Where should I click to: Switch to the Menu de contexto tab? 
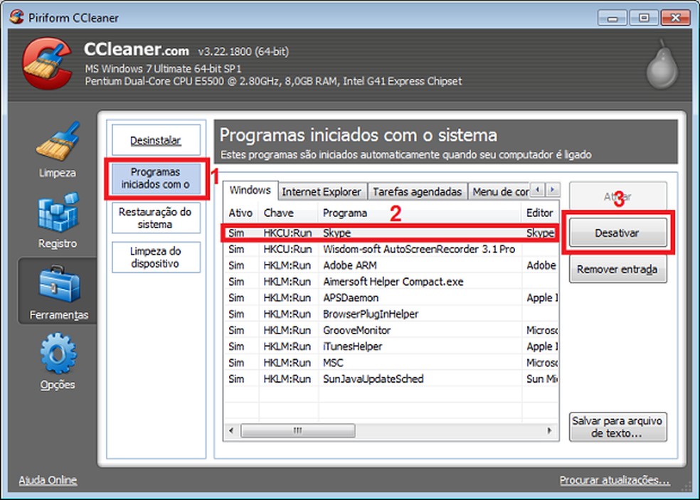pos(499,192)
